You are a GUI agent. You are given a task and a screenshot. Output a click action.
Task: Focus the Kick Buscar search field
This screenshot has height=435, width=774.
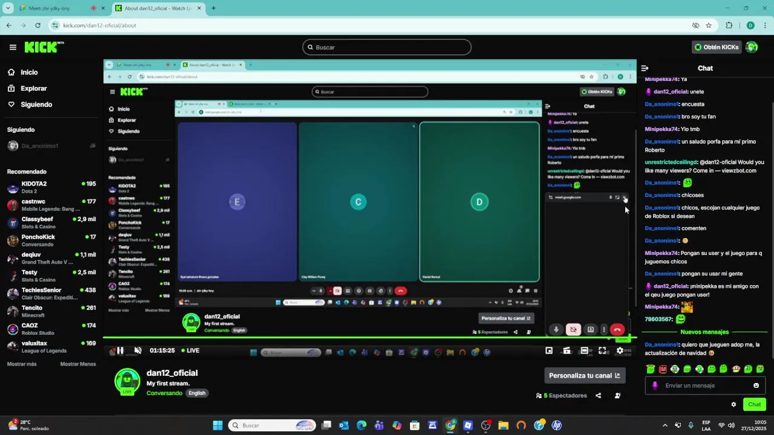(x=387, y=47)
